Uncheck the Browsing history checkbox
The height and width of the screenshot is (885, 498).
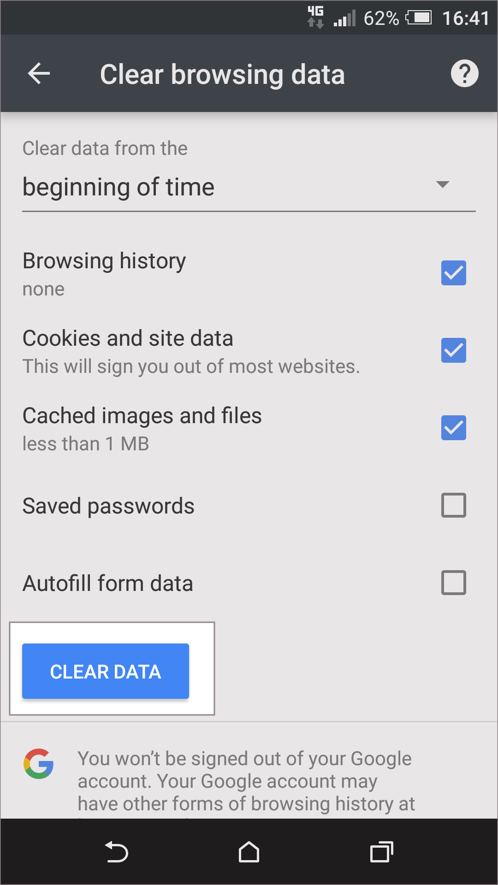click(453, 273)
